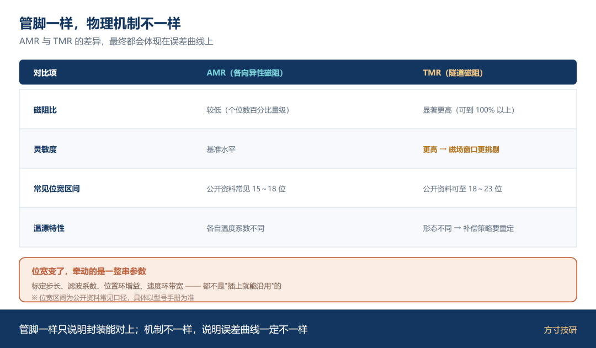Select the 温漂特性 row label
596x348 pixels.
pos(49,228)
